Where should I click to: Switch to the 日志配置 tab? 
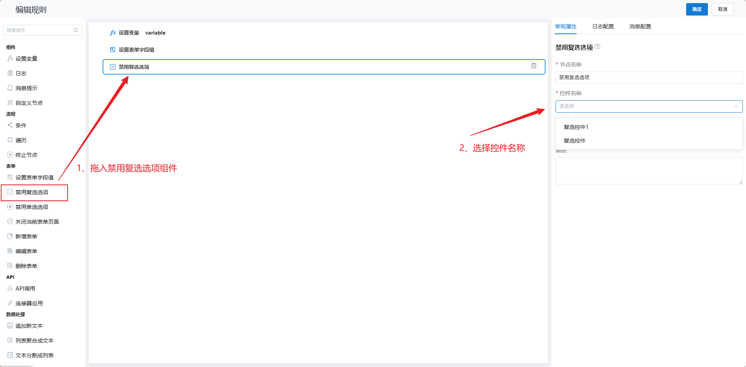click(x=603, y=26)
